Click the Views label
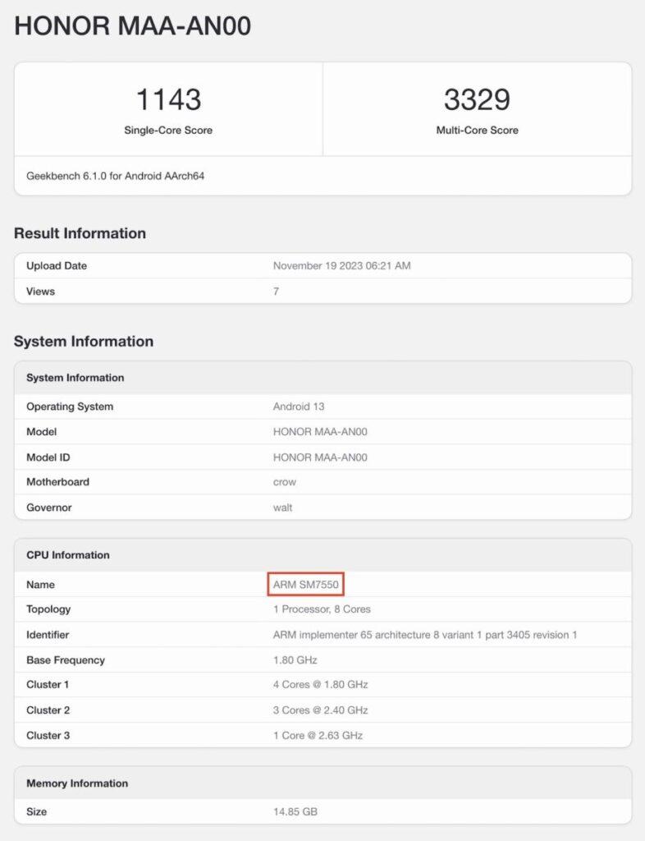Image resolution: width=645 pixels, height=841 pixels. point(41,292)
